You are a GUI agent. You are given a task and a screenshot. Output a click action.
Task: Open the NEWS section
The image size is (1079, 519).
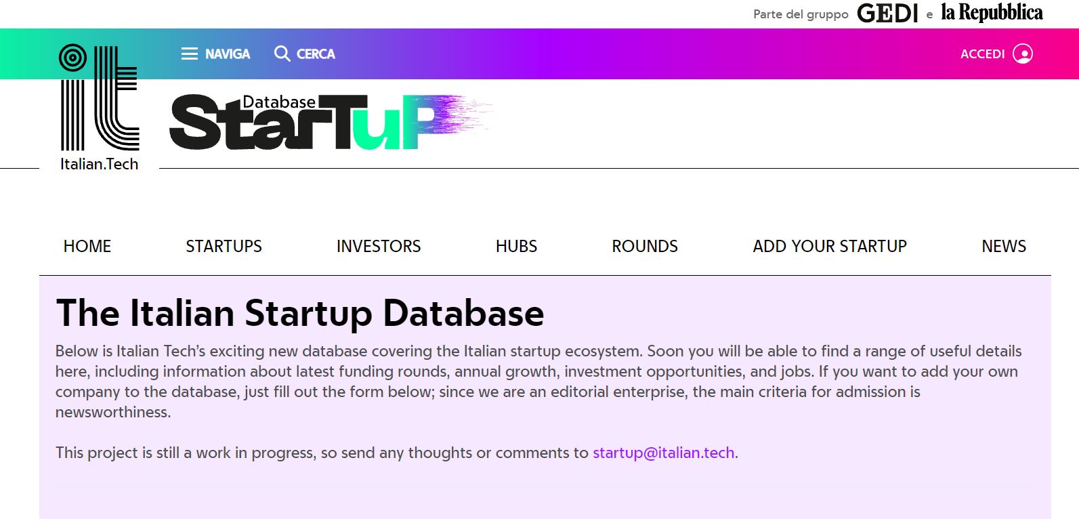point(1004,246)
